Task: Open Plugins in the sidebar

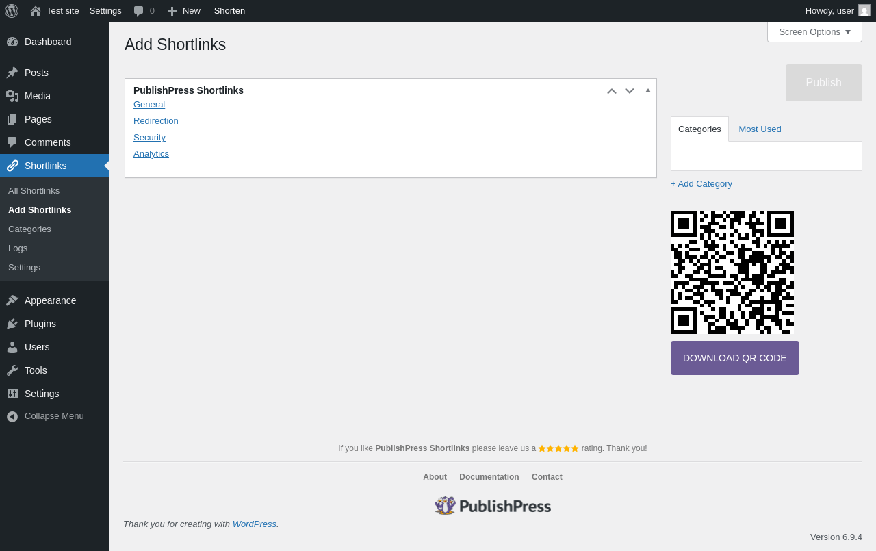Action: click(x=55, y=324)
